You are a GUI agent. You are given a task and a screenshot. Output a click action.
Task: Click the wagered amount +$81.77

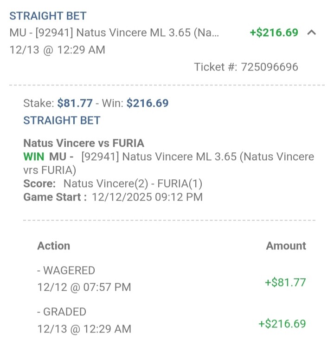click(x=285, y=282)
